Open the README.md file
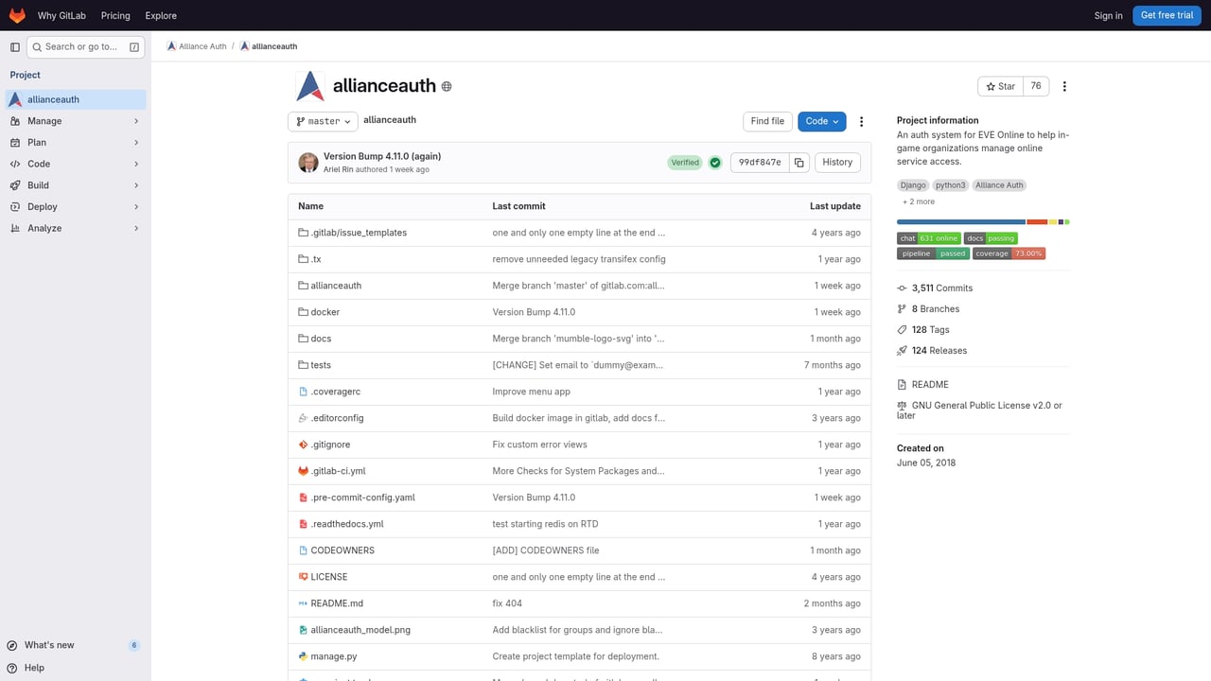This screenshot has height=681, width=1211. pyautogui.click(x=336, y=602)
